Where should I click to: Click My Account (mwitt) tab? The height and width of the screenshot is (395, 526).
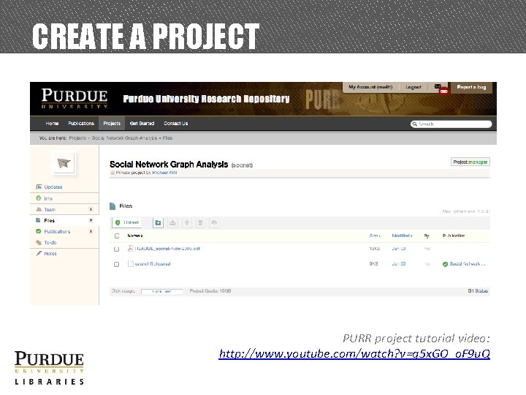(x=370, y=87)
